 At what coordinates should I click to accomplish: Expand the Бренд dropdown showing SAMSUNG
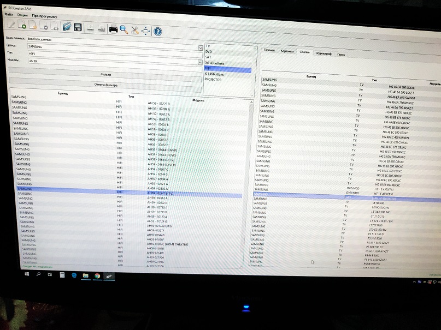(201, 48)
